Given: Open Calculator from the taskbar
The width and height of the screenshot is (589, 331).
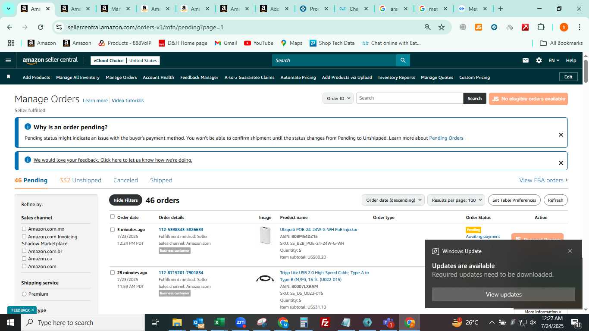Looking at the screenshot, I should tap(304, 322).
